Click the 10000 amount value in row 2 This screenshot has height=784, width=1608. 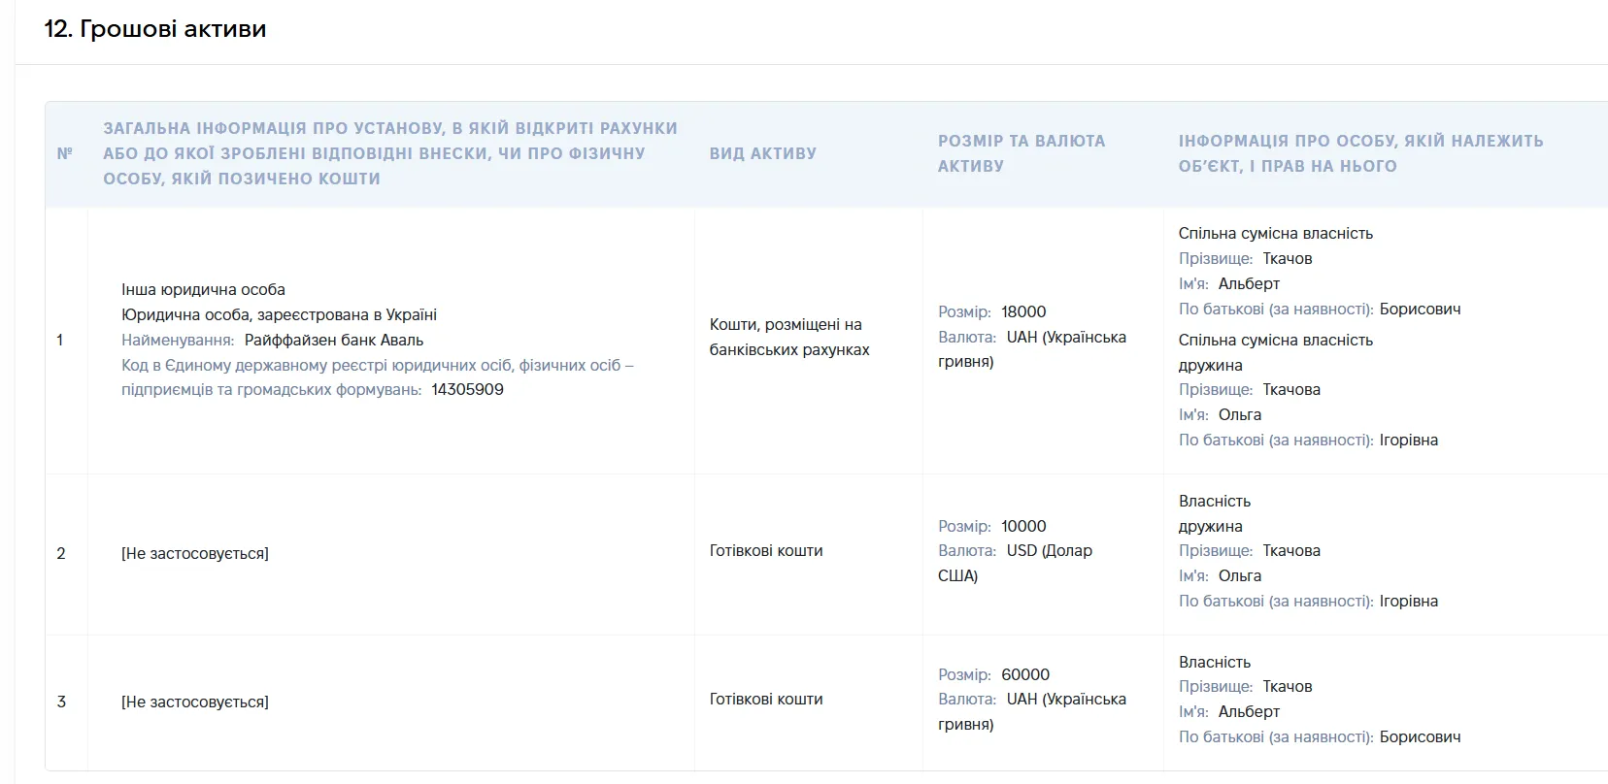click(1023, 526)
